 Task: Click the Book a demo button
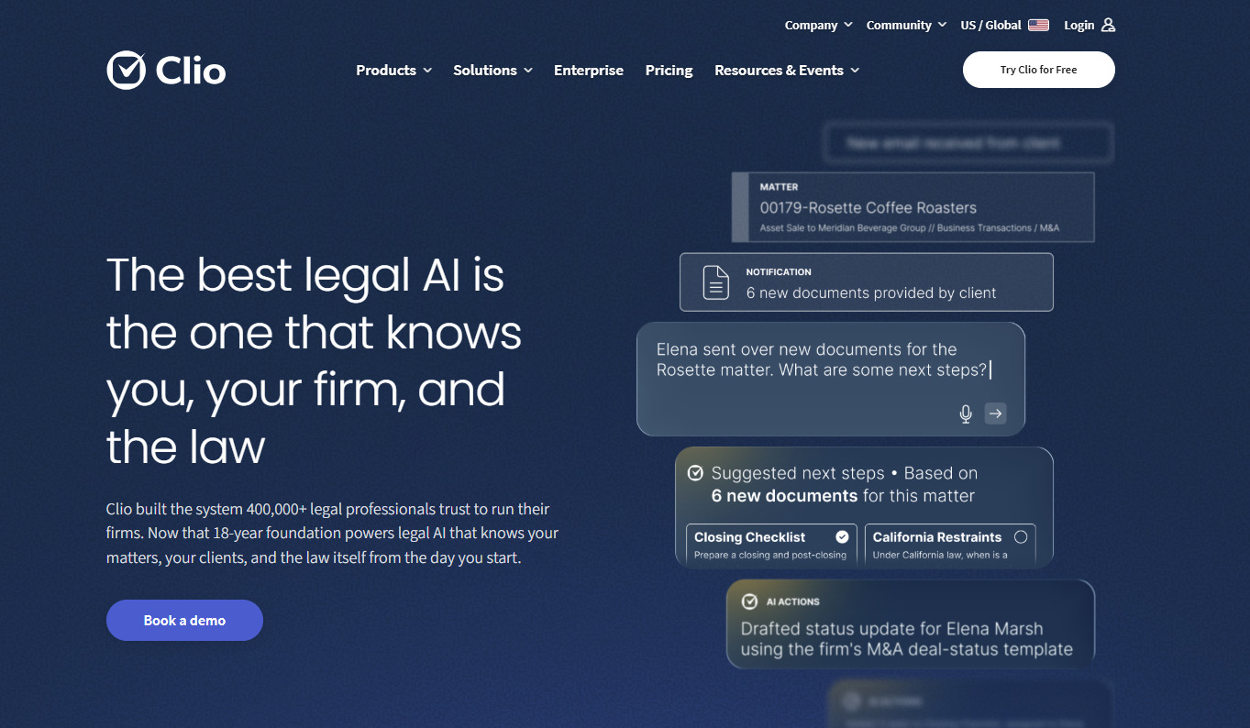(x=184, y=621)
